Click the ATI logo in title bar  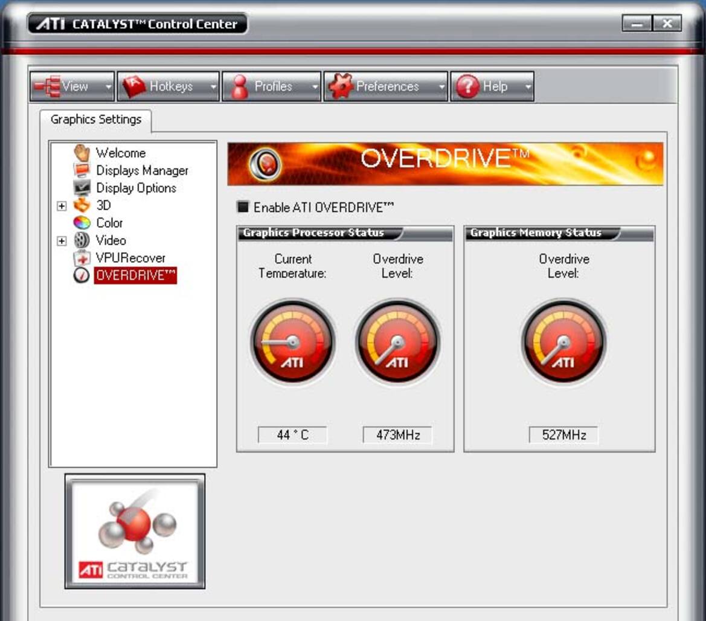[51, 24]
